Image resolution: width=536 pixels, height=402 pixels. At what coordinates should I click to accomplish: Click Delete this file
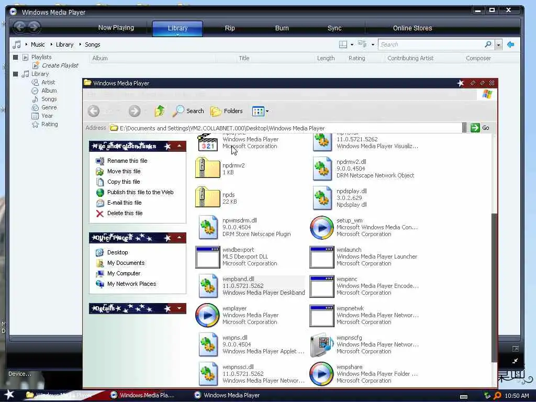click(x=125, y=214)
